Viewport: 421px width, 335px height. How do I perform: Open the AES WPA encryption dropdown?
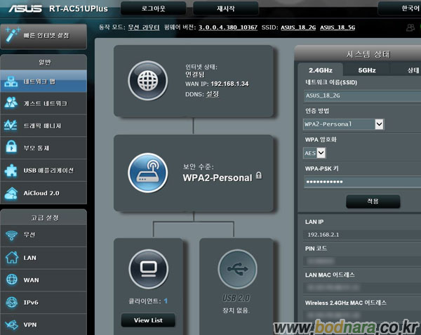[314, 153]
